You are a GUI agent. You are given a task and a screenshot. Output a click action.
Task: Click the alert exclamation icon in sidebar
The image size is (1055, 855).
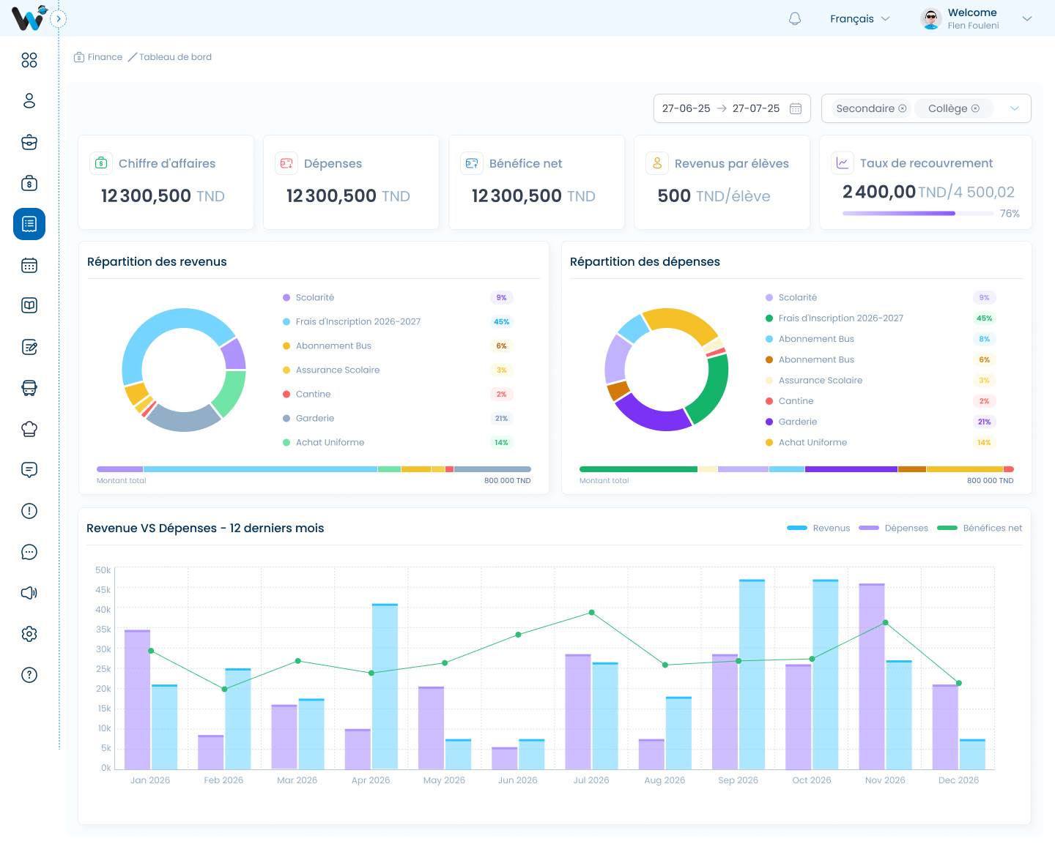29,511
